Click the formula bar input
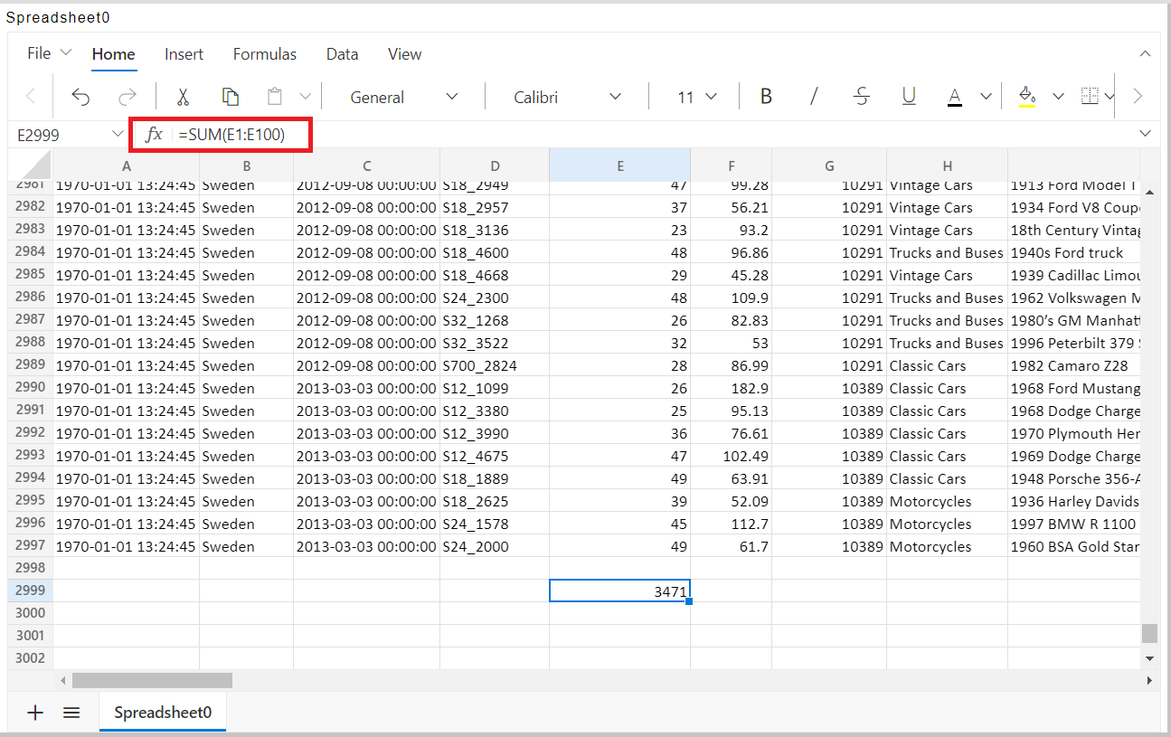 [x=651, y=134]
